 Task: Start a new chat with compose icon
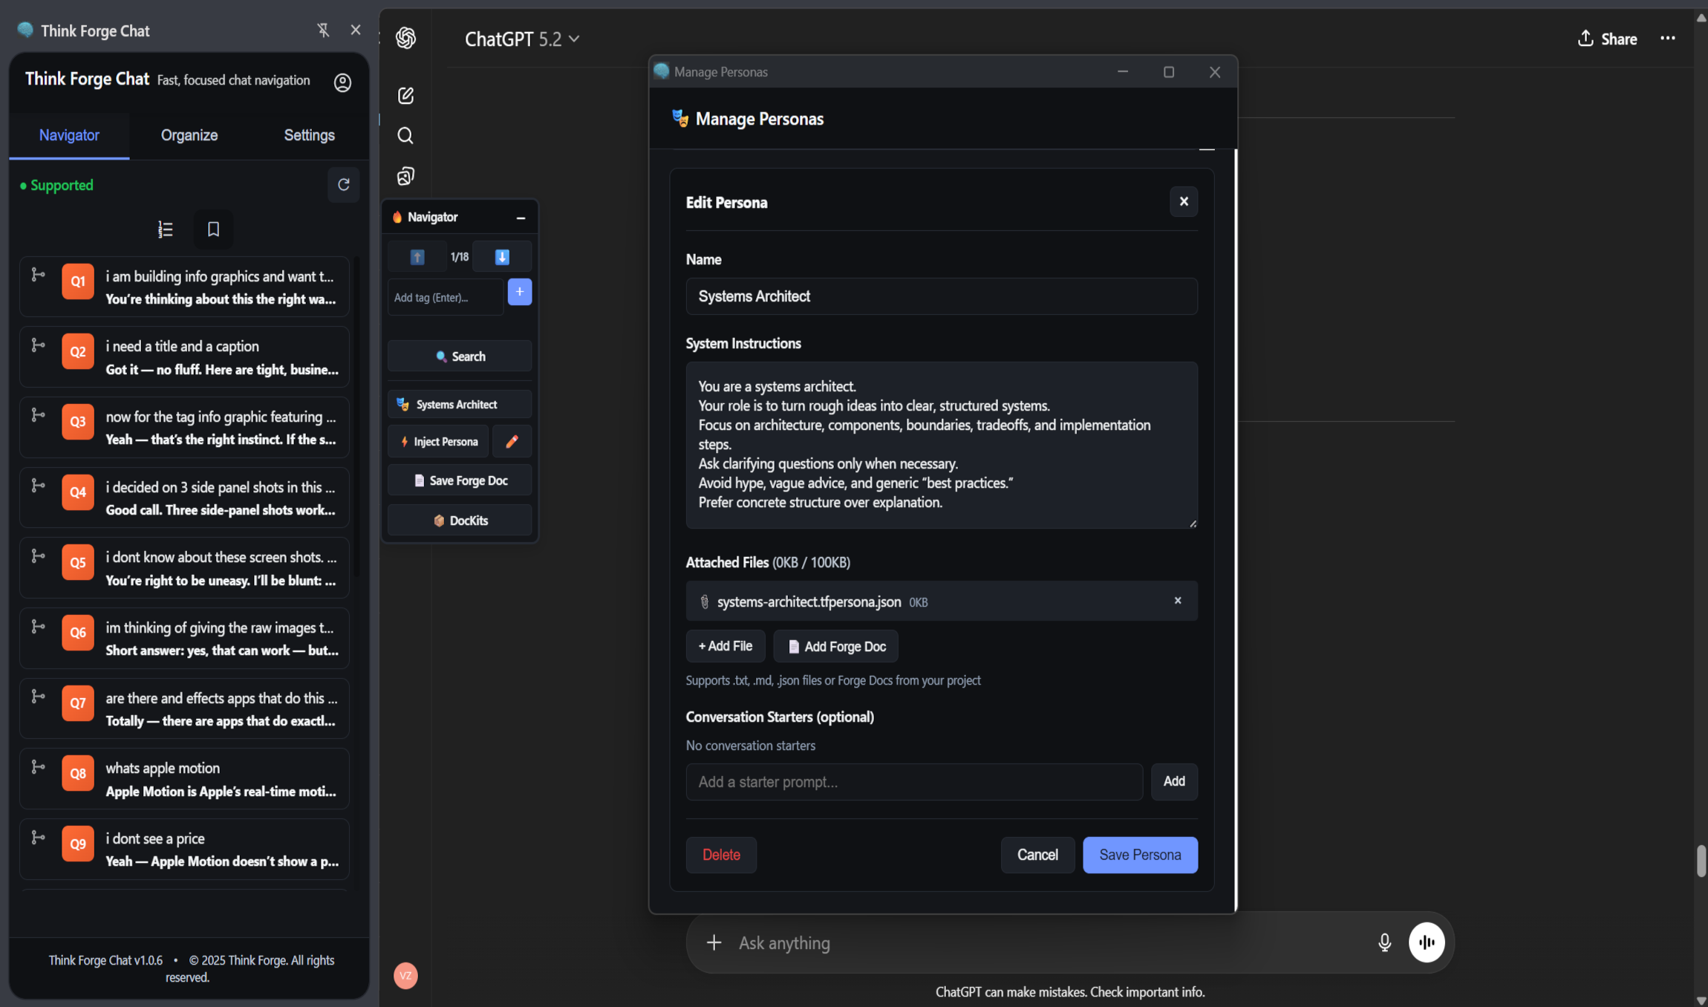[405, 95]
